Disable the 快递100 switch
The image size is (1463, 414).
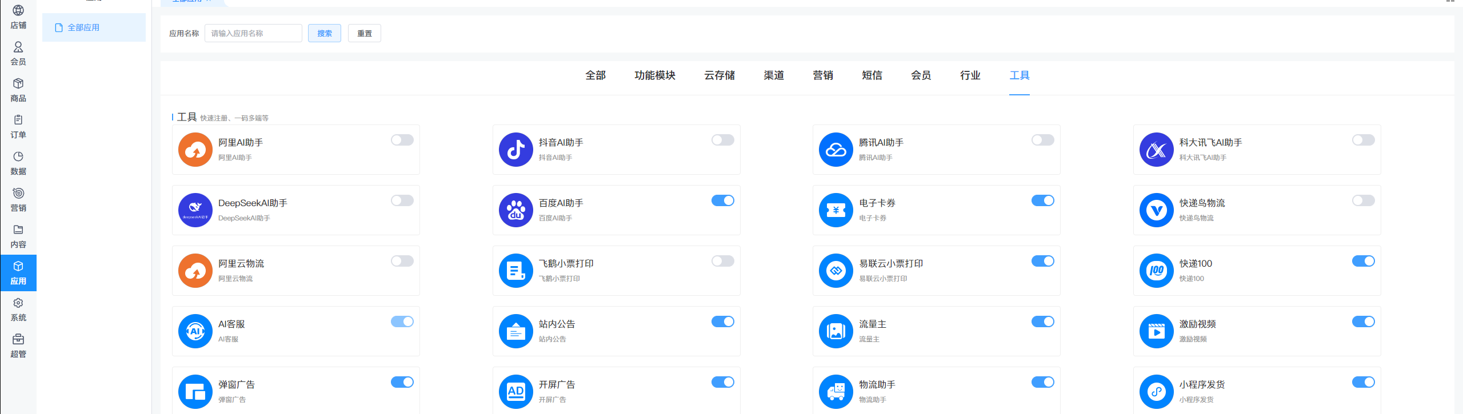coord(1364,261)
